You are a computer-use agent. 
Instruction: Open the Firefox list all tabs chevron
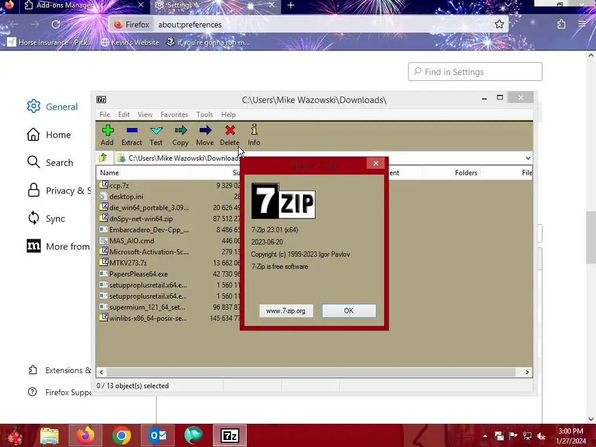click(508, 5)
